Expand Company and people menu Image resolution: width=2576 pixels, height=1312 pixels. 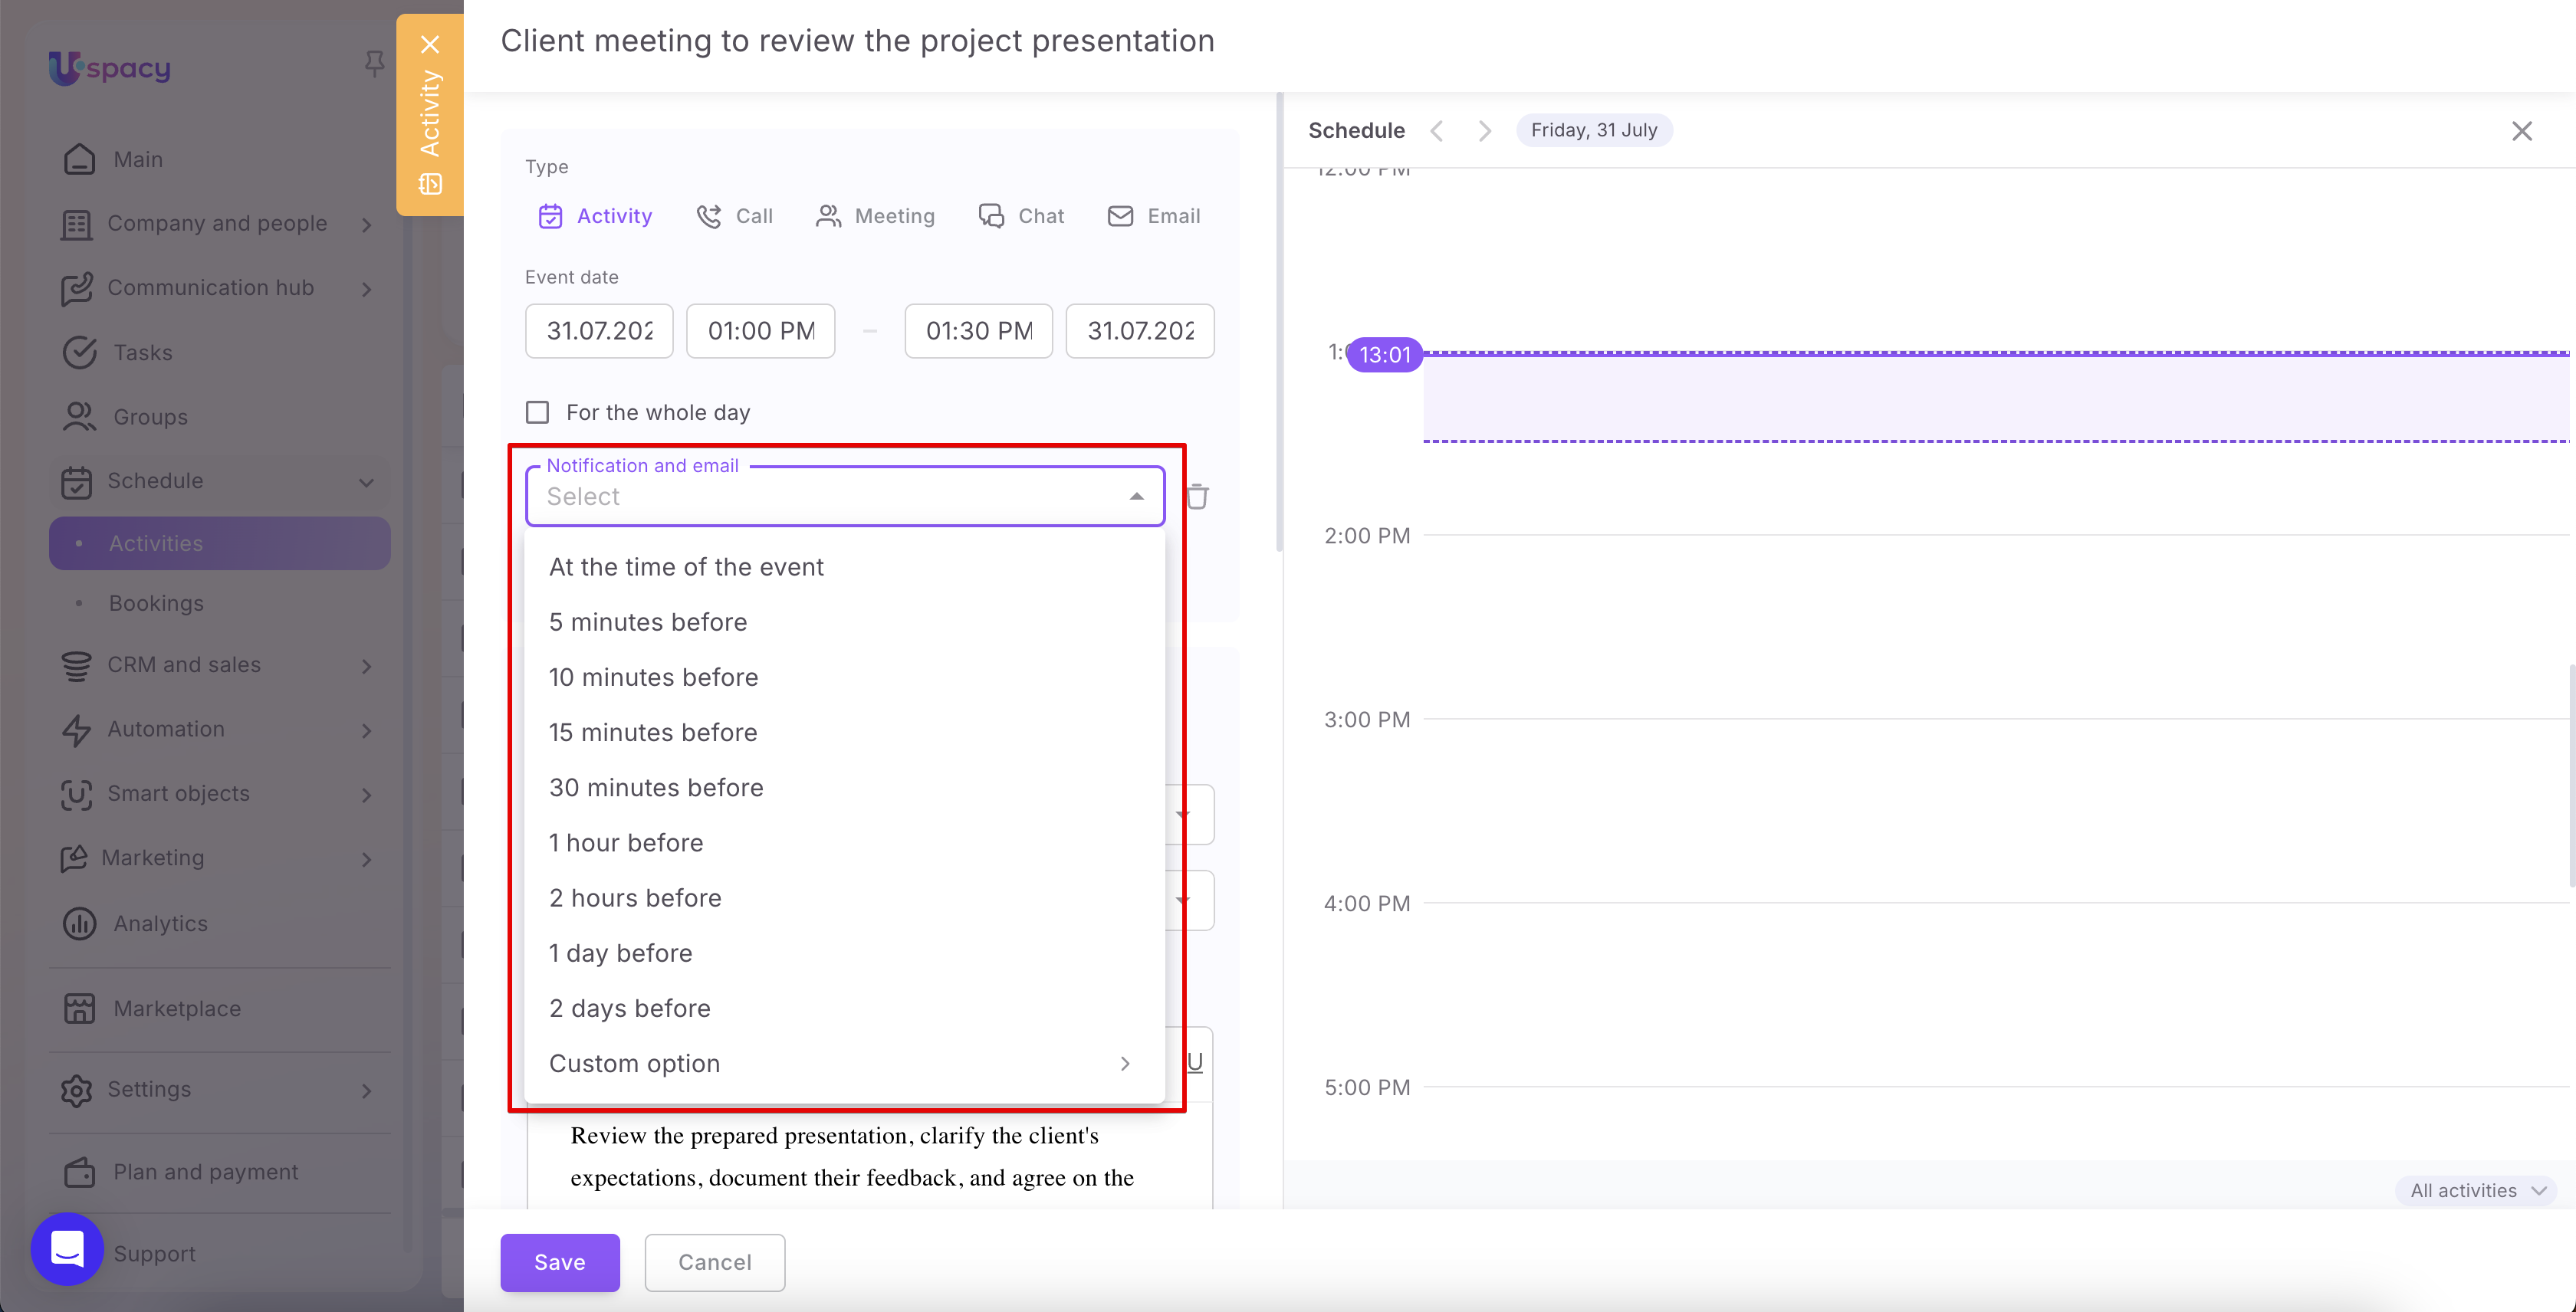pyautogui.click(x=367, y=225)
